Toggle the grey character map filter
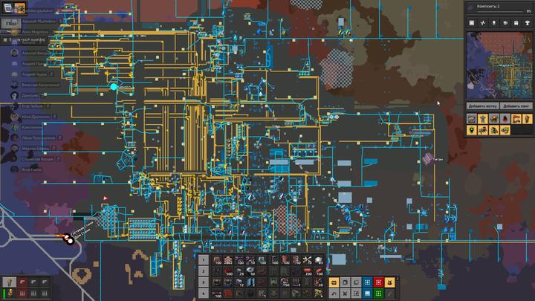The height and width of the screenshot is (301, 535). coord(482,118)
